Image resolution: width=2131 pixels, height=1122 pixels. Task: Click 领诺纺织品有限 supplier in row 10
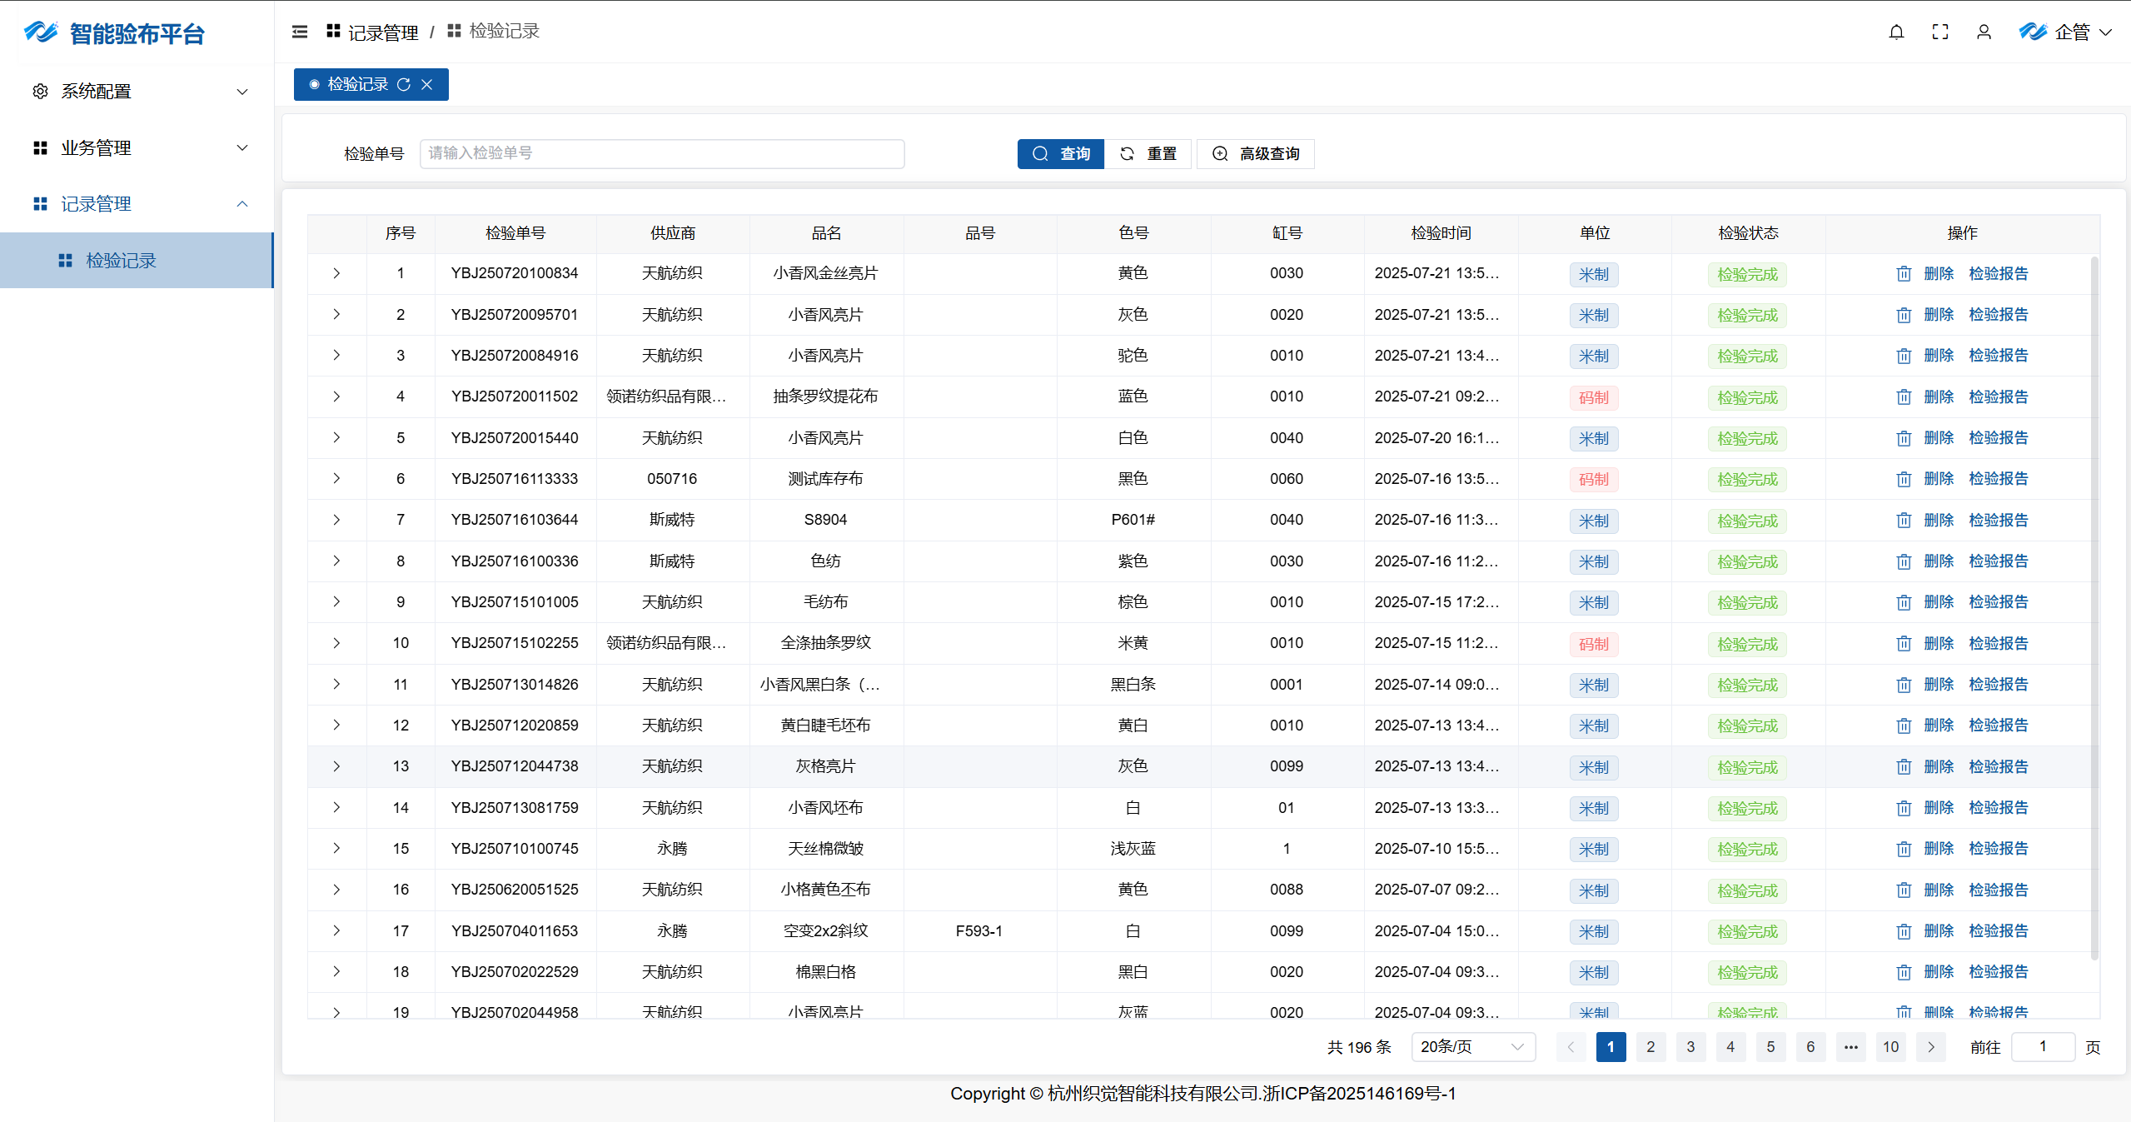click(666, 643)
